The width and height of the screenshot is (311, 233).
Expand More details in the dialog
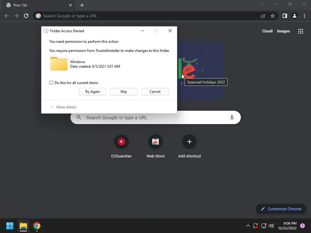coord(63,107)
